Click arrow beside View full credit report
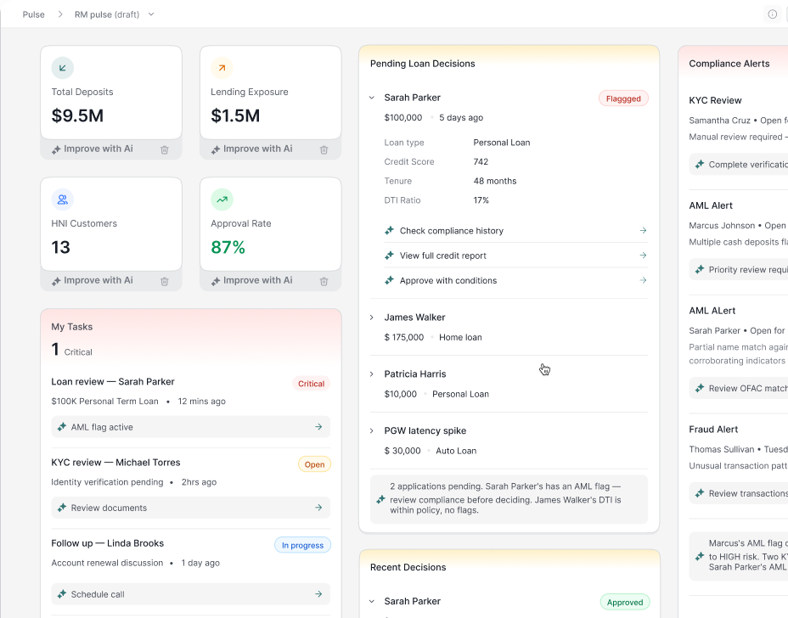Screen dimensions: 788x618 pyautogui.click(x=643, y=256)
